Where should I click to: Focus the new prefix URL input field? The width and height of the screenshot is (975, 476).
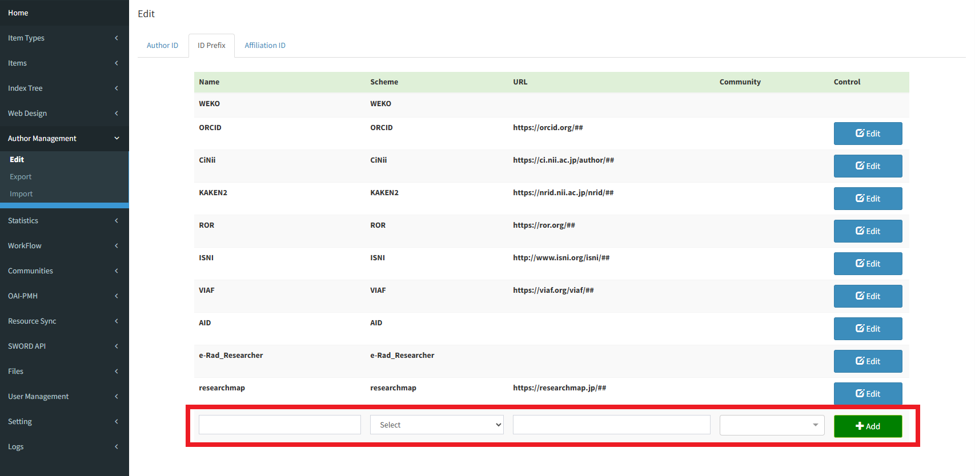(x=611, y=425)
